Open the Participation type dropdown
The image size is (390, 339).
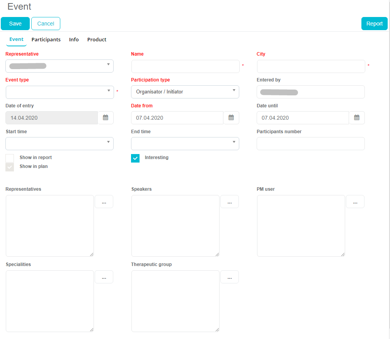185,92
